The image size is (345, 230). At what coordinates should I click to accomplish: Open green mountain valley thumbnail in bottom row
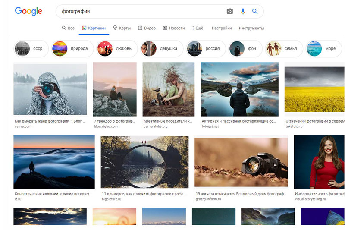[x=268, y=216]
